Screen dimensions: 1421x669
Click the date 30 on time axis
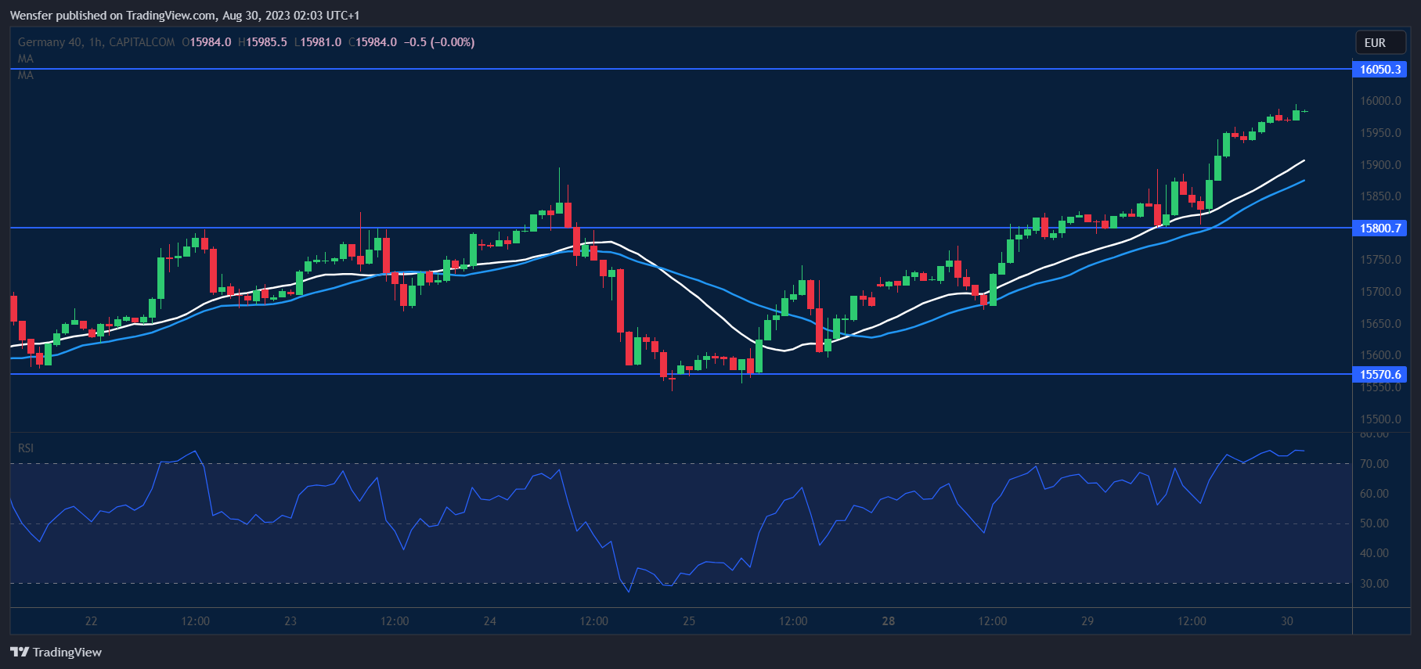1287,621
